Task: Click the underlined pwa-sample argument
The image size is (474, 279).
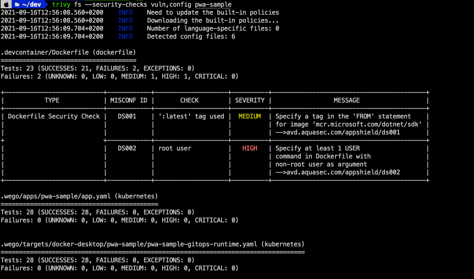Action: click(x=213, y=4)
